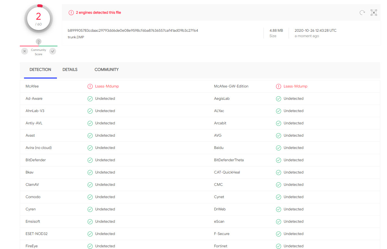Click the green check icon for AegisLab
Viewport: 387px width, 249px height.
(279, 99)
